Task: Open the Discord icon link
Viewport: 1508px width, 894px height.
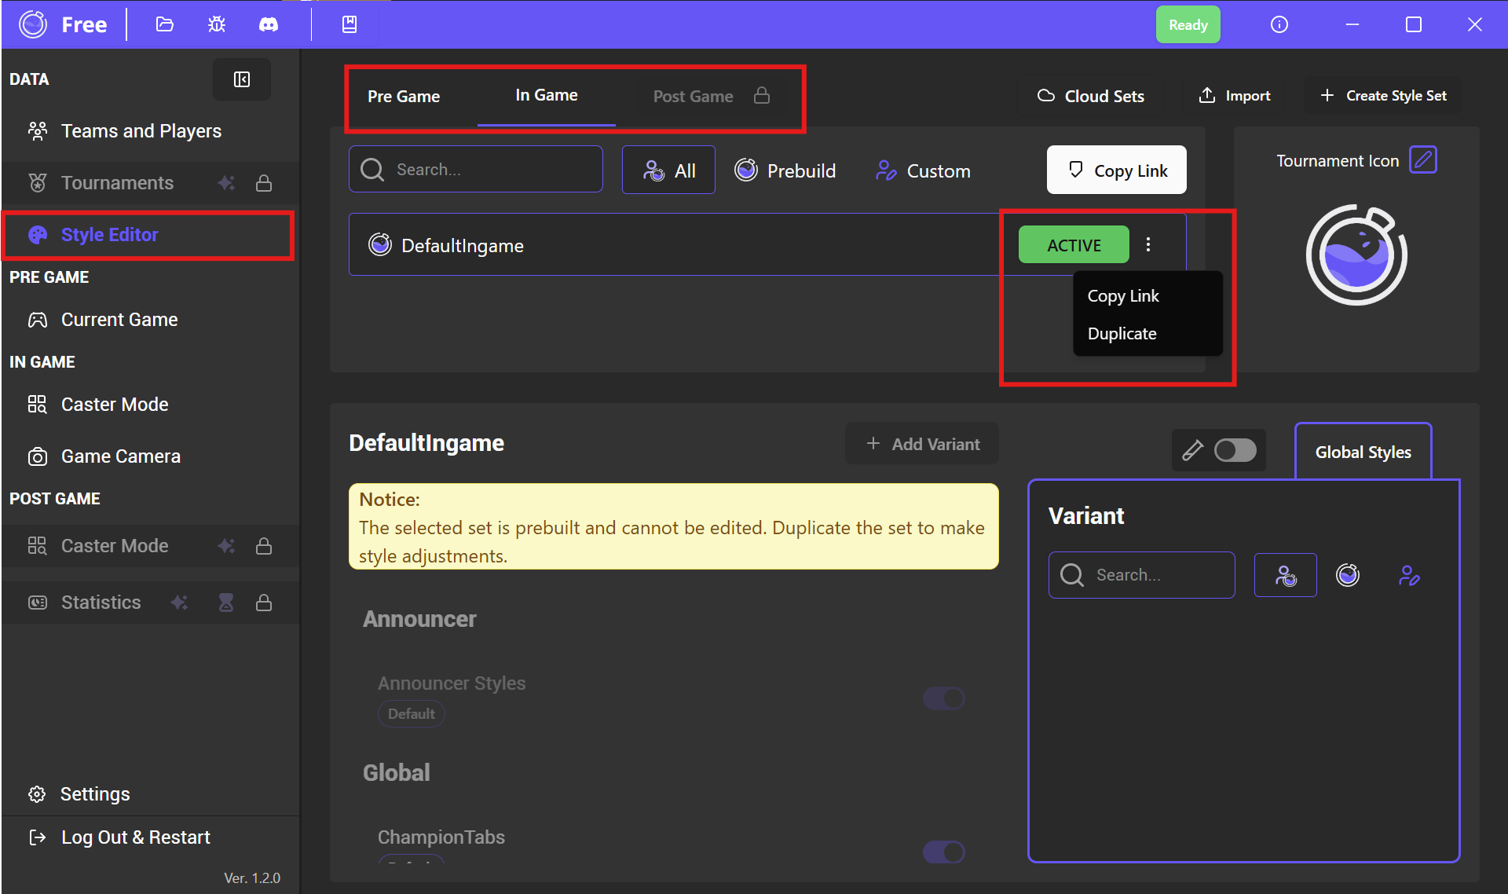Action: tap(269, 24)
